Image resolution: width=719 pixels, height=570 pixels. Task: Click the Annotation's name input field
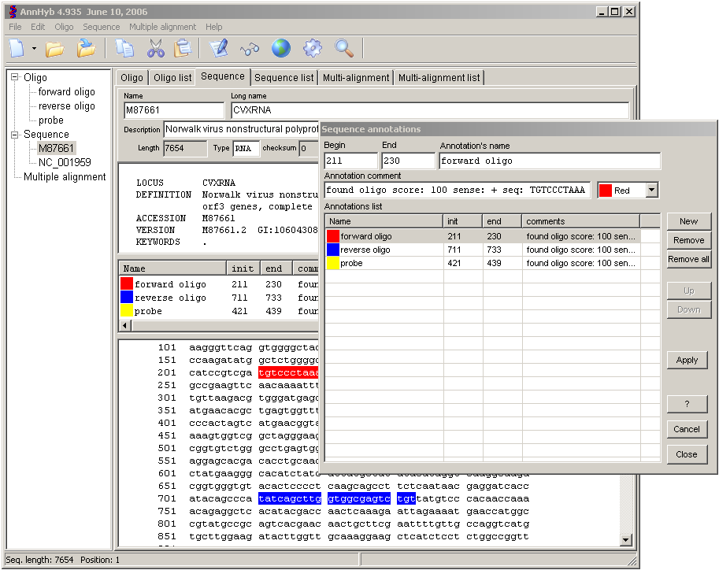[549, 161]
